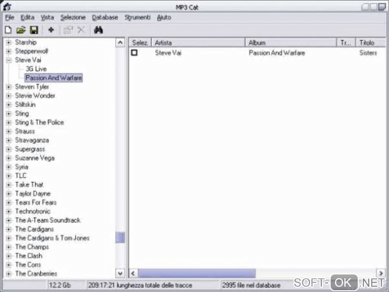
Task: Sort by the Album column header
Action: pos(291,43)
